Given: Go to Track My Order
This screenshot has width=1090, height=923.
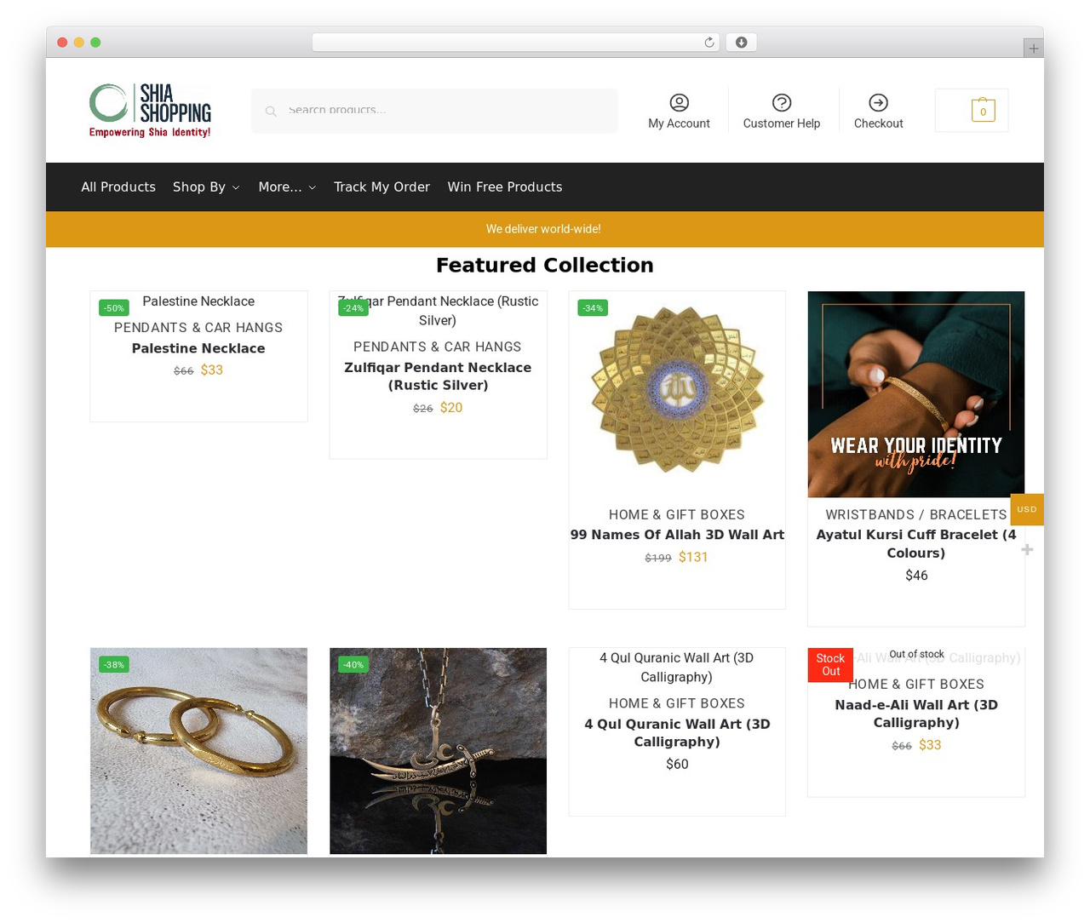Looking at the screenshot, I should pos(381,187).
